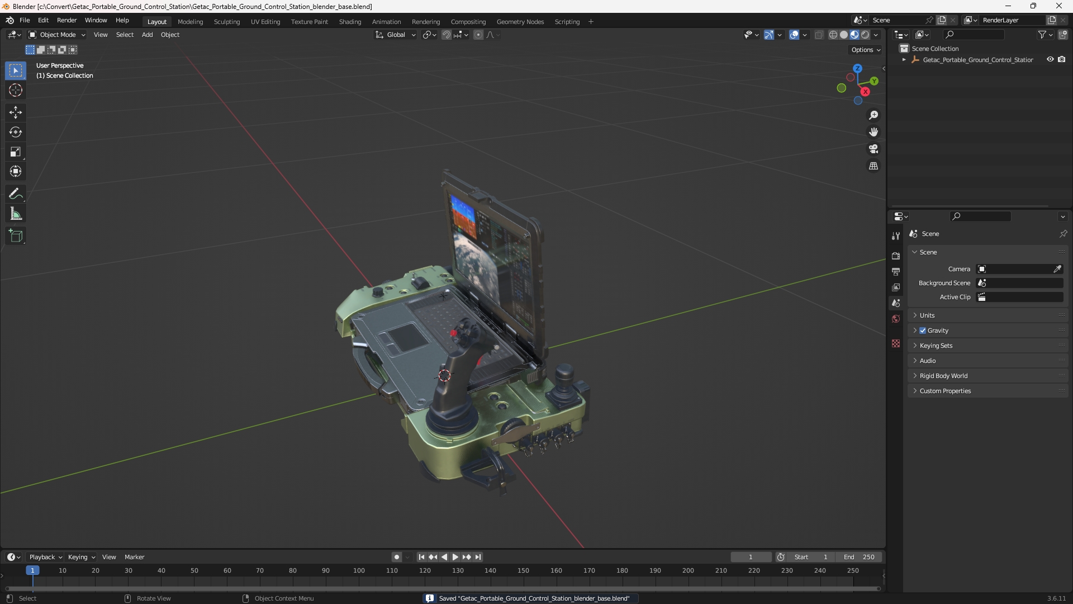
Task: Activate the Rotate tool
Action: pyautogui.click(x=16, y=132)
